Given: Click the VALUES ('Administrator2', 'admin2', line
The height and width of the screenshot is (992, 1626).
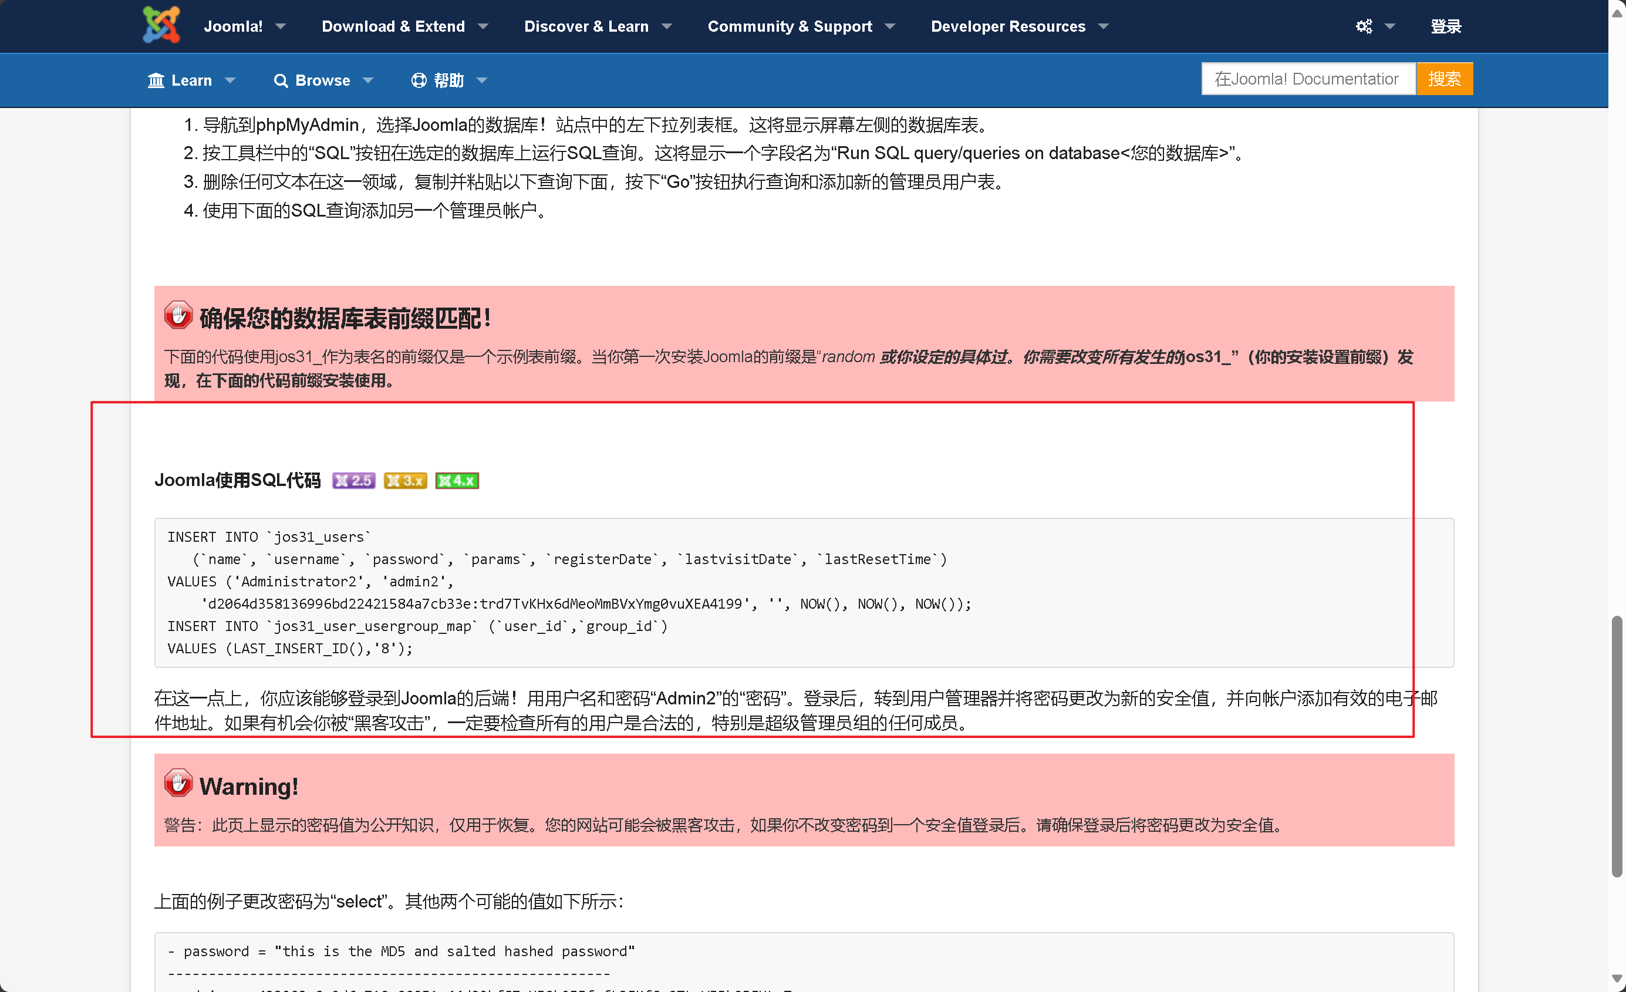Looking at the screenshot, I should 311,582.
